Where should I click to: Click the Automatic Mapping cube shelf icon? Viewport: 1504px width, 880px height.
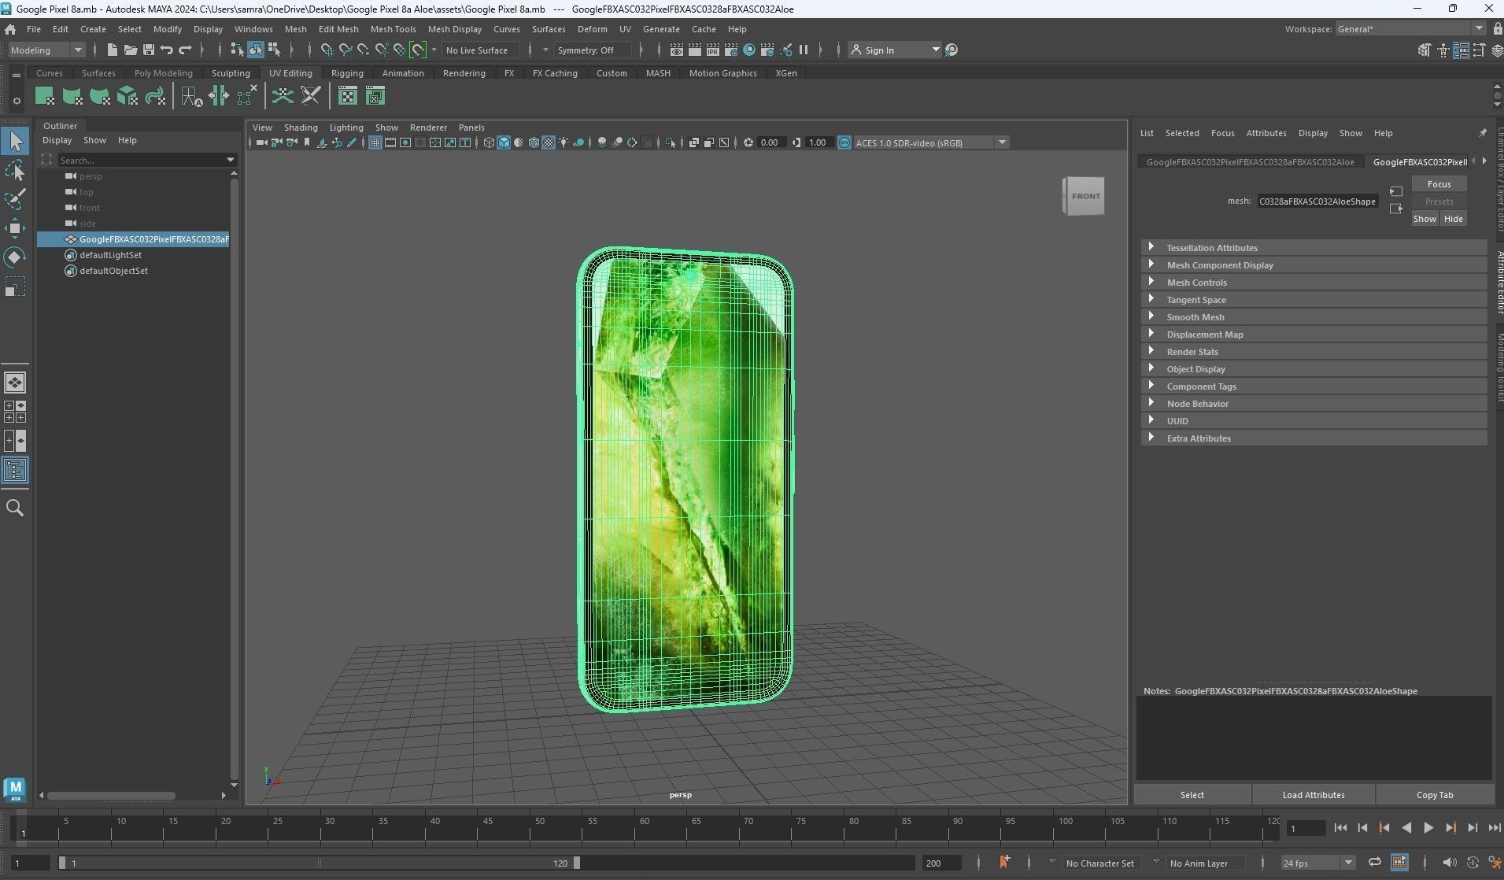point(127,96)
